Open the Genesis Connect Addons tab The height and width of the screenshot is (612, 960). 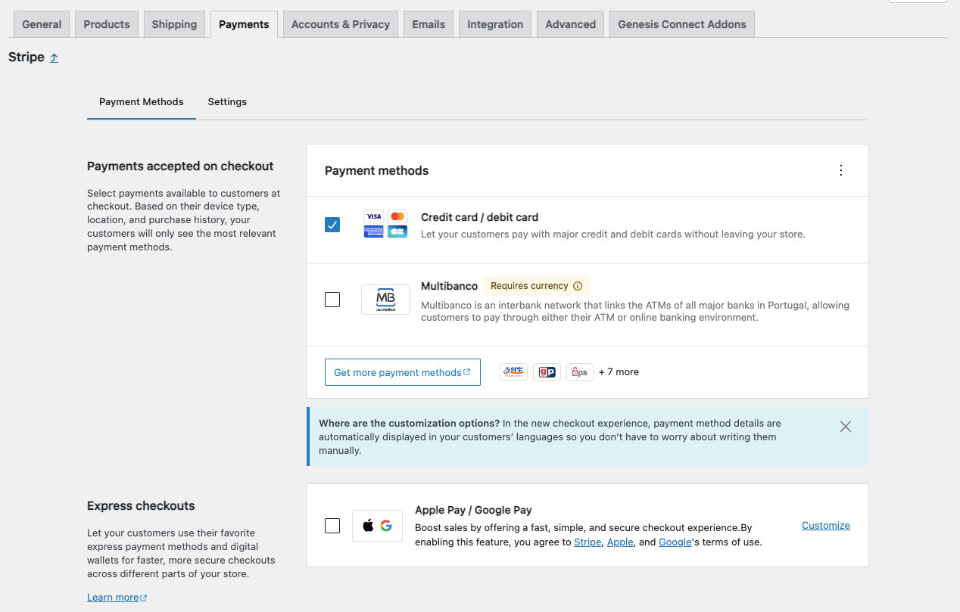coord(681,24)
